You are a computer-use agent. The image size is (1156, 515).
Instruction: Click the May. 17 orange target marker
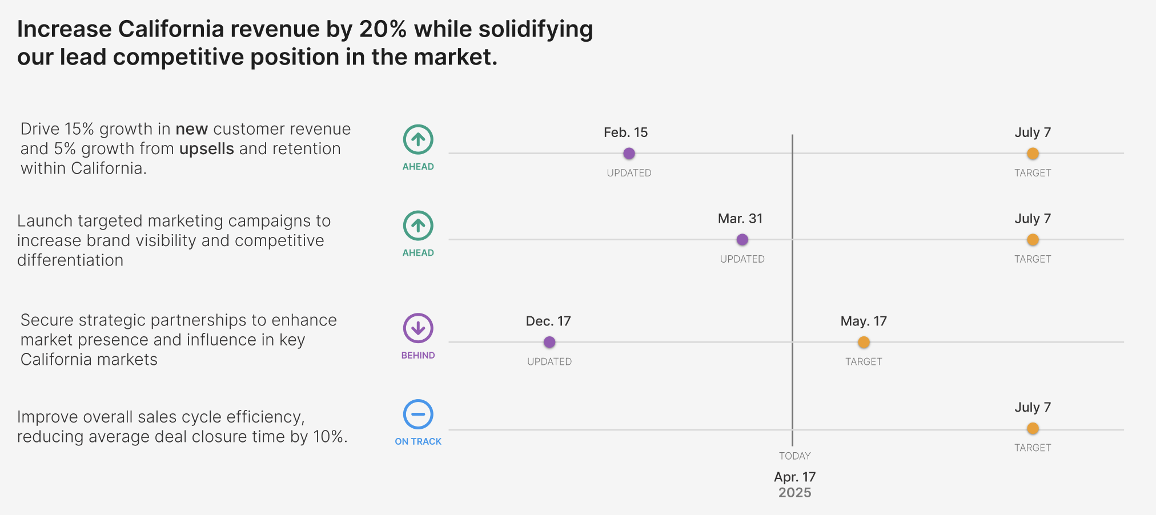pyautogui.click(x=864, y=343)
